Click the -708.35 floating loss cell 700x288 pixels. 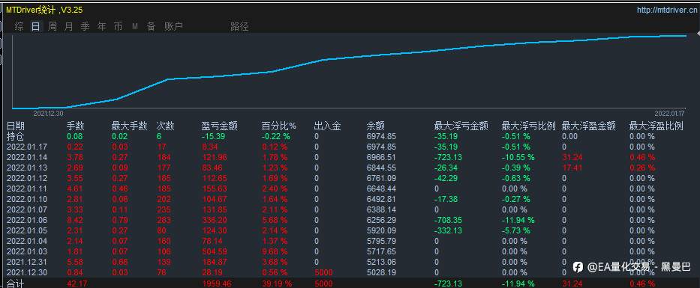point(448,220)
